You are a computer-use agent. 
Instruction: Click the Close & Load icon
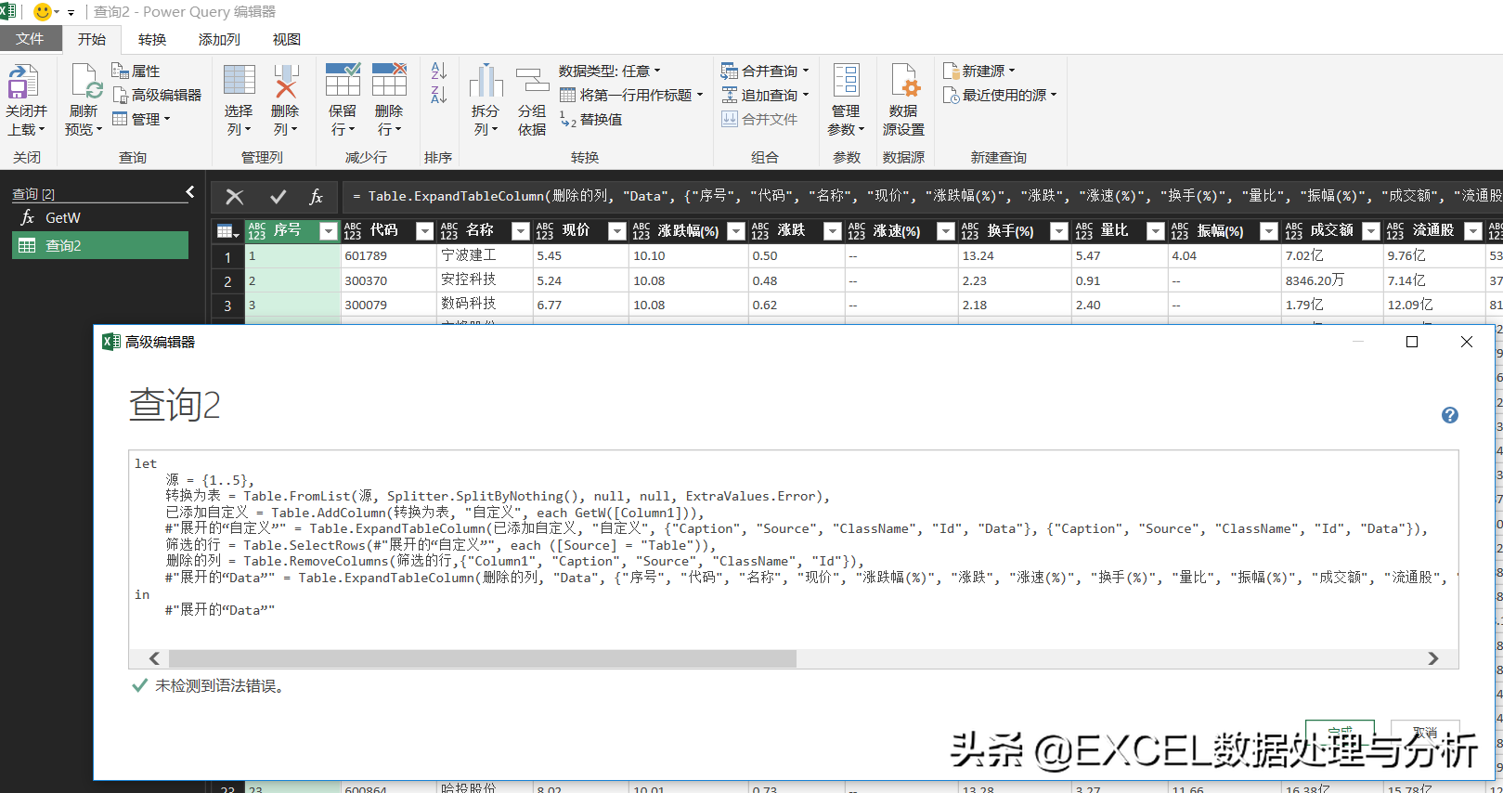[x=23, y=82]
